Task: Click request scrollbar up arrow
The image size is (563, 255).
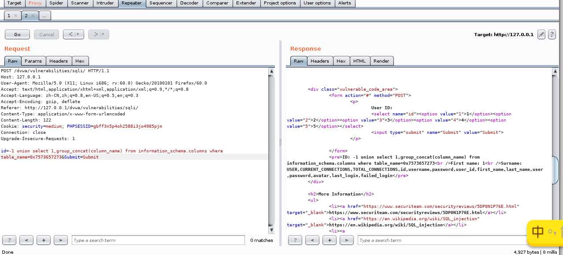Action: tap(272, 70)
